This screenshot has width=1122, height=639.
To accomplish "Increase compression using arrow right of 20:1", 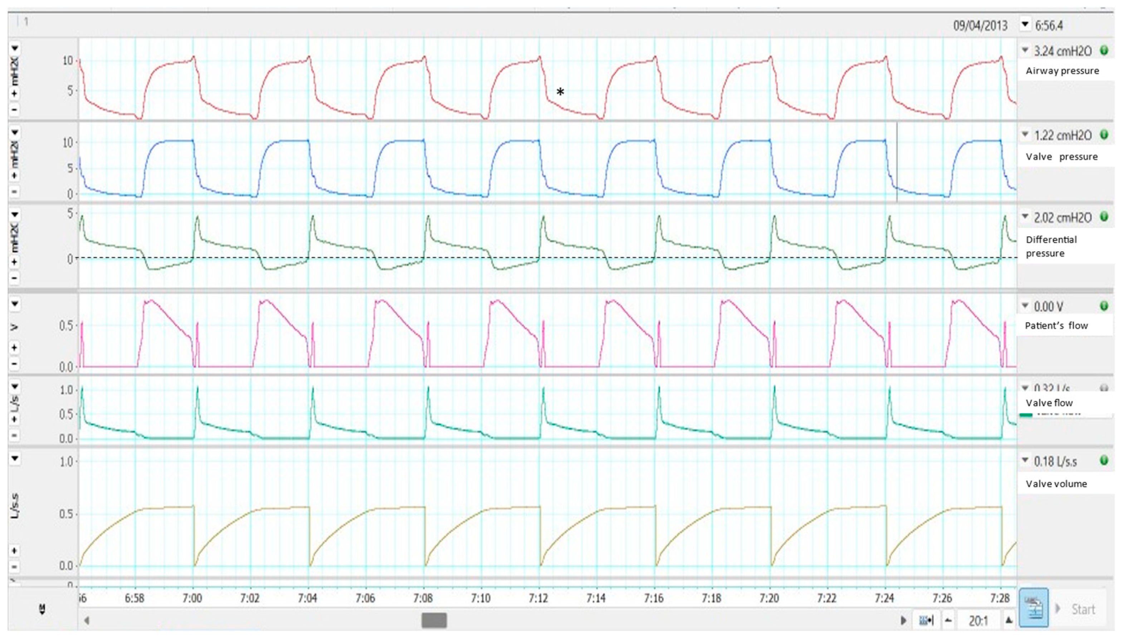I will click(1009, 620).
